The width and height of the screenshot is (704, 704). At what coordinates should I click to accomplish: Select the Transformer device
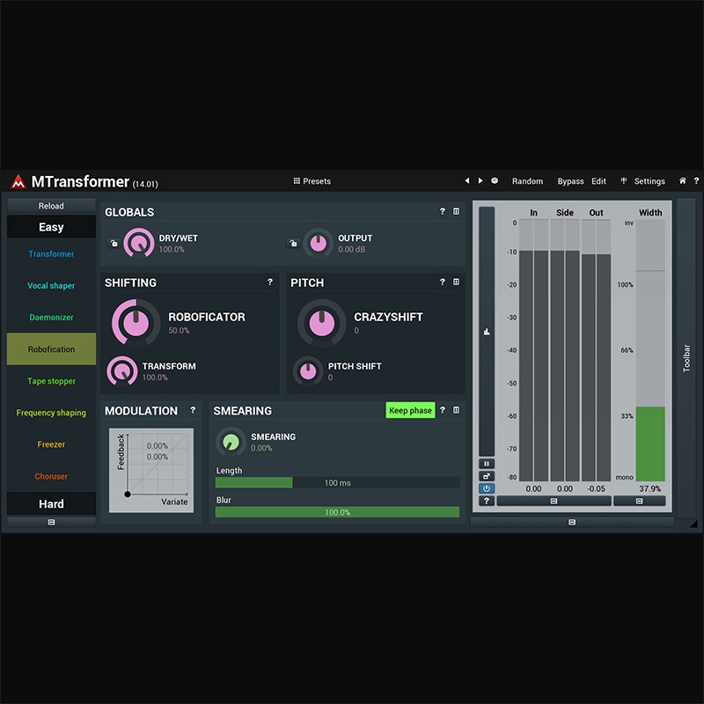coord(51,253)
